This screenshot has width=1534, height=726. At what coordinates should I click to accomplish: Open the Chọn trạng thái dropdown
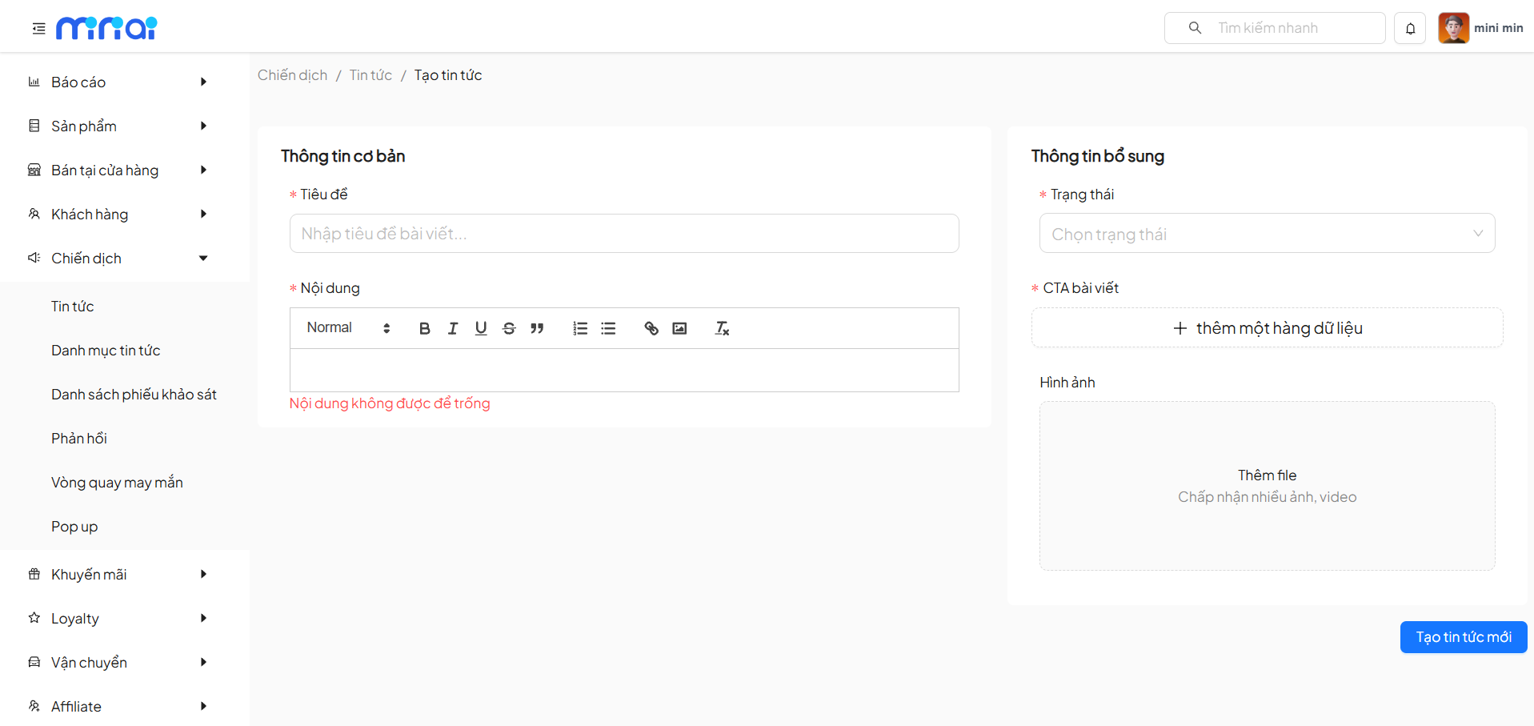point(1267,234)
